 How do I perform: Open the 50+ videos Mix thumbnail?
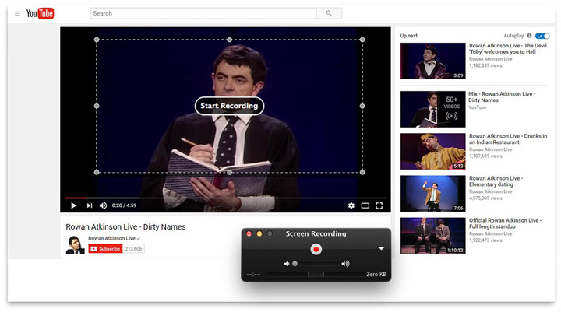click(x=433, y=110)
